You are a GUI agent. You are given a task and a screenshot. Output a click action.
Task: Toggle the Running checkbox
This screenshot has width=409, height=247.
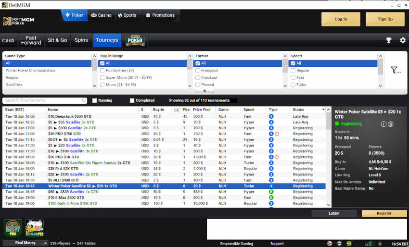pos(94,100)
